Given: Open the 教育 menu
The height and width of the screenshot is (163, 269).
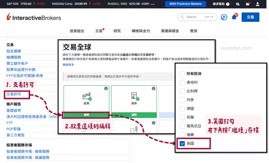Looking at the screenshot, I should pos(194,31).
